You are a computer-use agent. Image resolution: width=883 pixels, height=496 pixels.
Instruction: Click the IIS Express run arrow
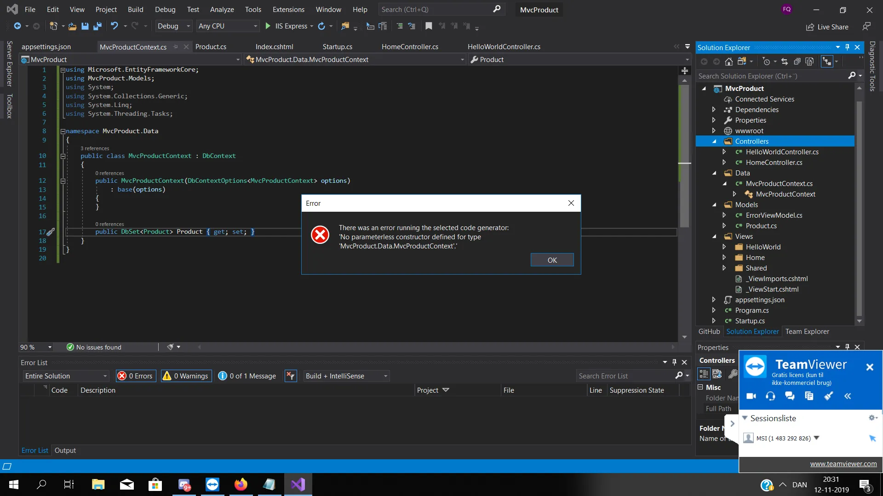coord(268,26)
